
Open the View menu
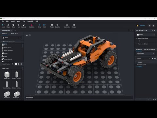coord(18,21)
